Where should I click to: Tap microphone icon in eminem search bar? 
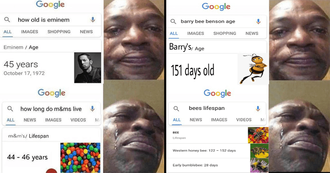(x=92, y=20)
